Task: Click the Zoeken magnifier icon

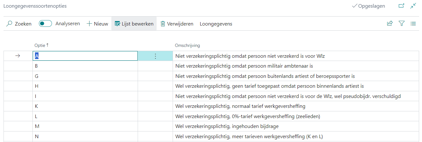Action: (10, 24)
